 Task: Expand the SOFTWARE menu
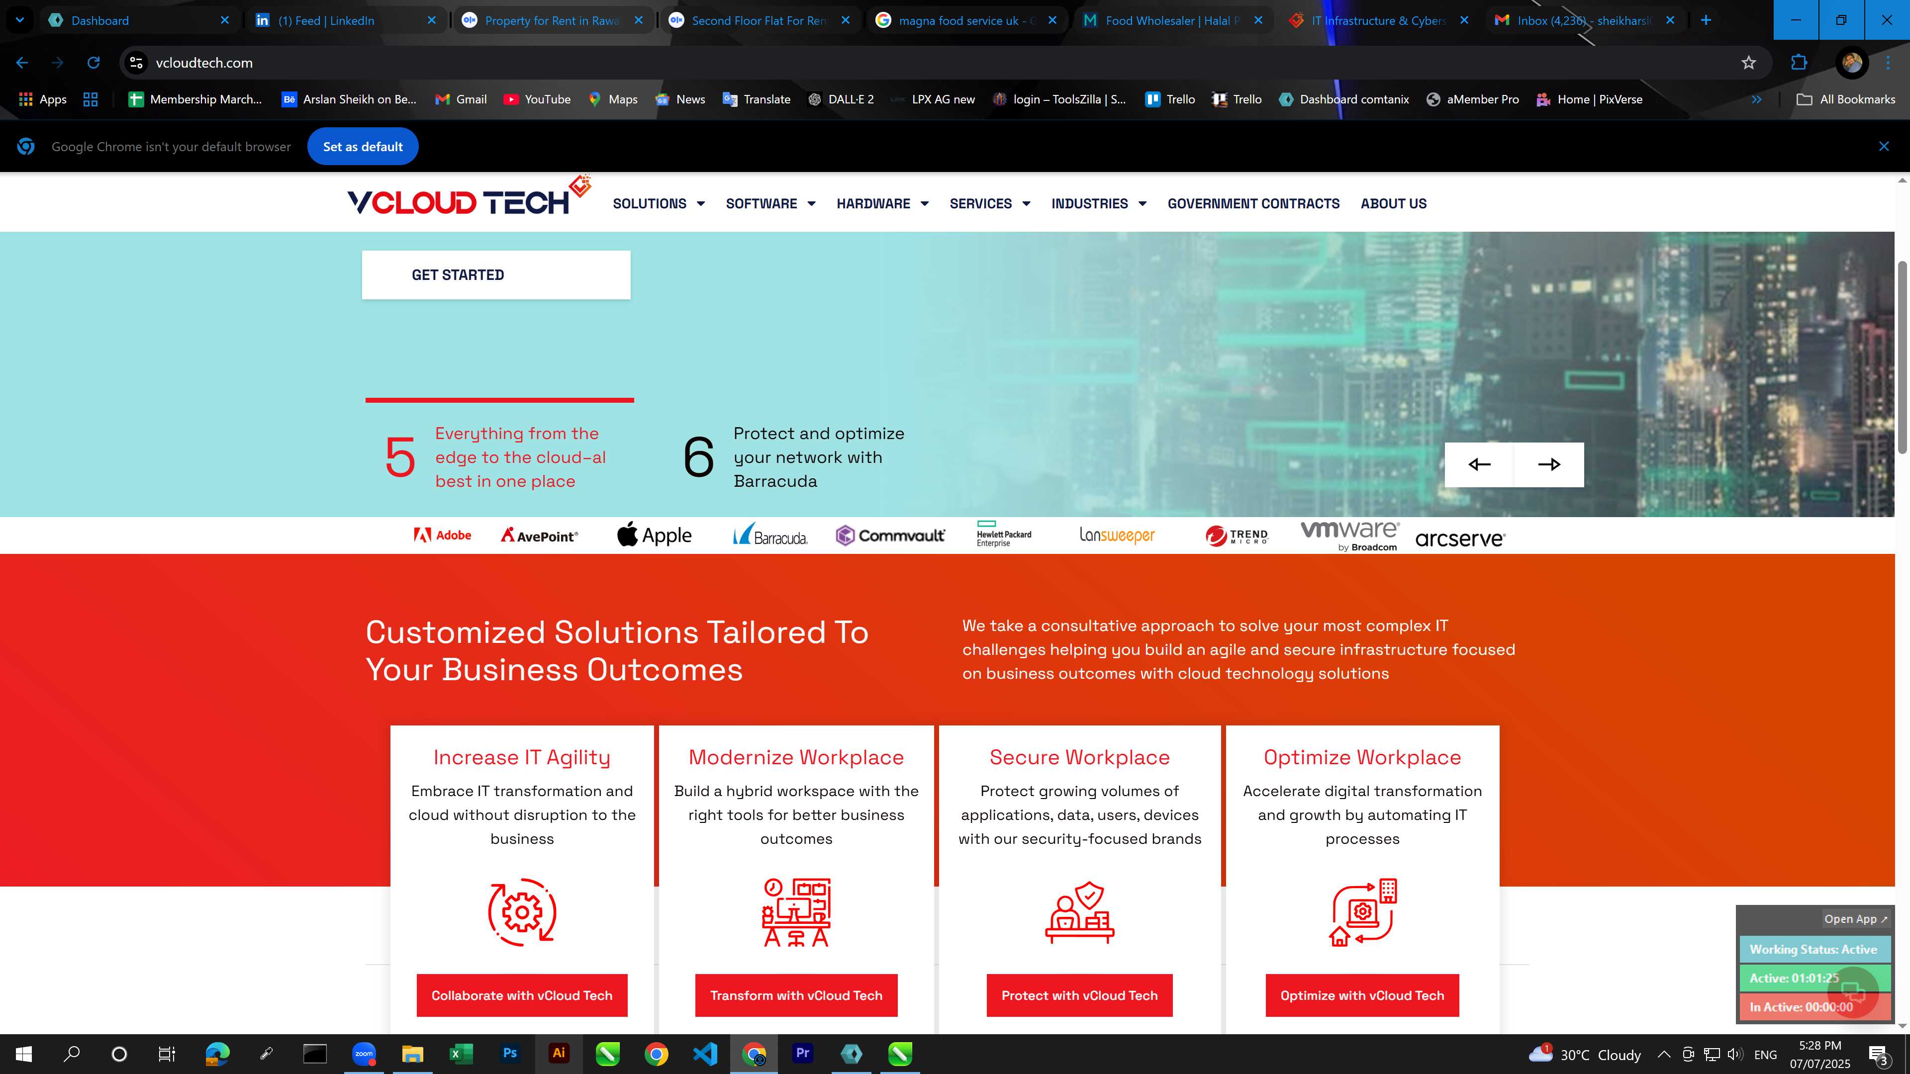(770, 204)
